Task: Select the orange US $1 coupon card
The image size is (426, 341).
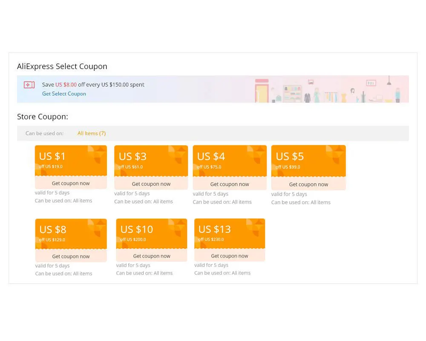Action: pyautogui.click(x=71, y=160)
